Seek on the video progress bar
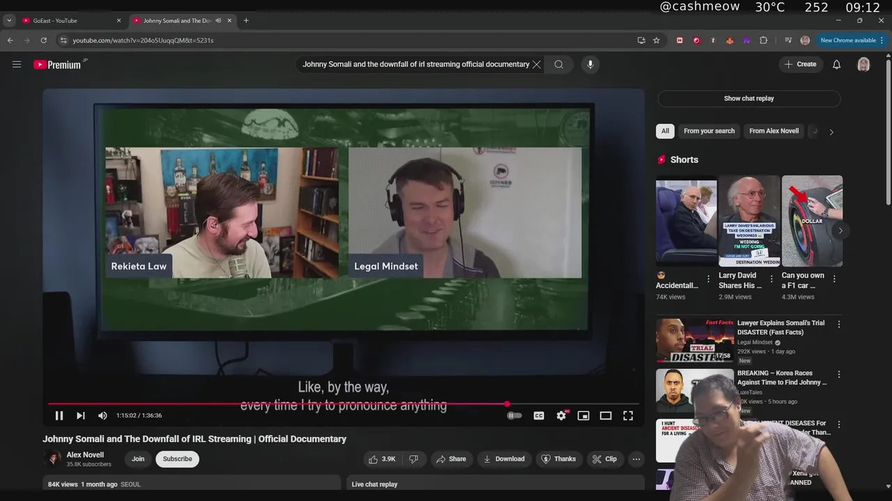Image resolution: width=892 pixels, height=501 pixels. pyautogui.click(x=344, y=404)
